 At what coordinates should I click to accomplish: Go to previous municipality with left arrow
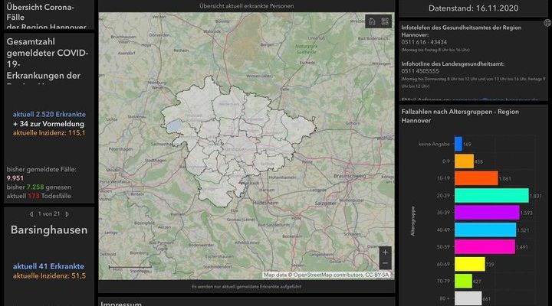pos(31,213)
